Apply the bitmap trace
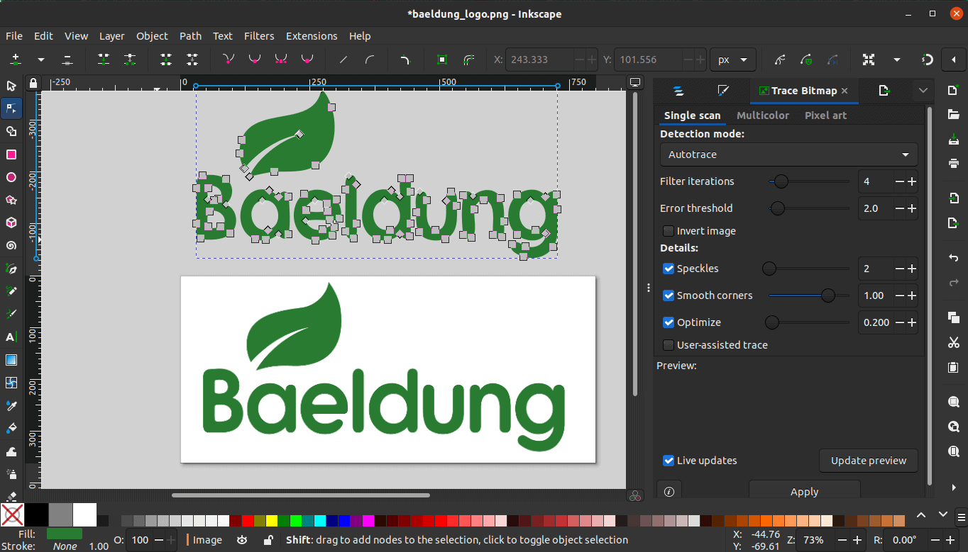Screen dimensions: 968x552 pos(804,491)
